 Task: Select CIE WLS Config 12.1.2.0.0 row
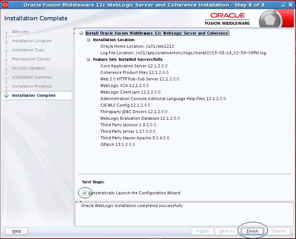(125, 105)
